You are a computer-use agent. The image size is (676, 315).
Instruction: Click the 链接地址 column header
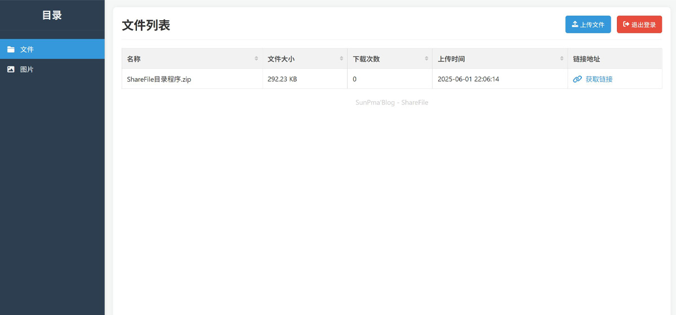pyautogui.click(x=586, y=59)
